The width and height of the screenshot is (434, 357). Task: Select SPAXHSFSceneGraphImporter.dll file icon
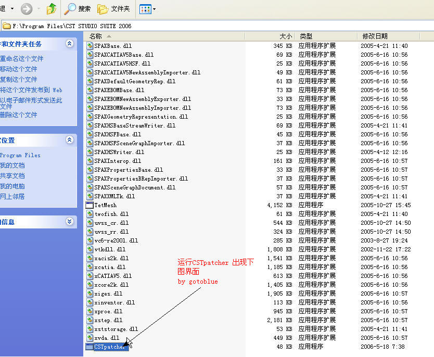point(90,143)
